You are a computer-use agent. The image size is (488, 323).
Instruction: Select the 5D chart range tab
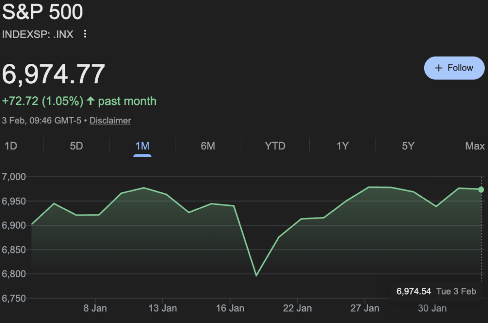pyautogui.click(x=76, y=146)
